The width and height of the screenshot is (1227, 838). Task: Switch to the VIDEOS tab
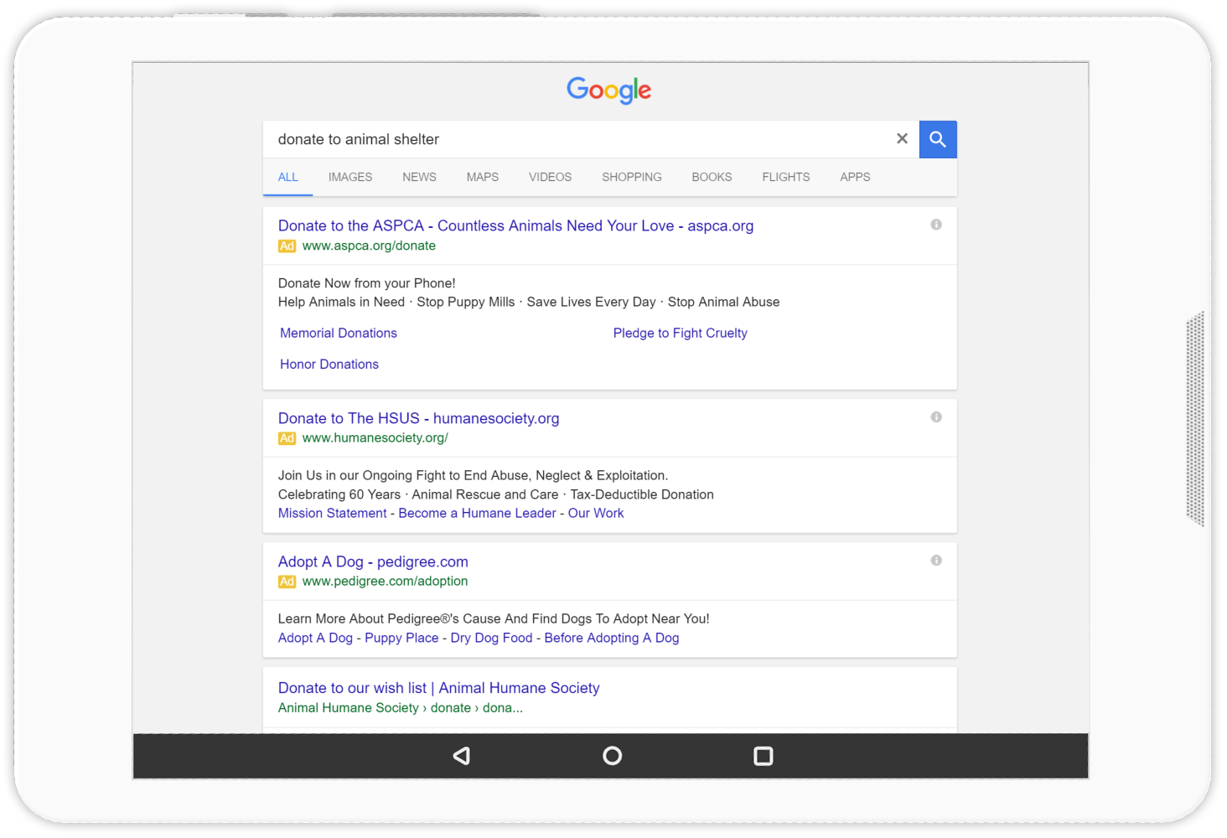(x=550, y=177)
